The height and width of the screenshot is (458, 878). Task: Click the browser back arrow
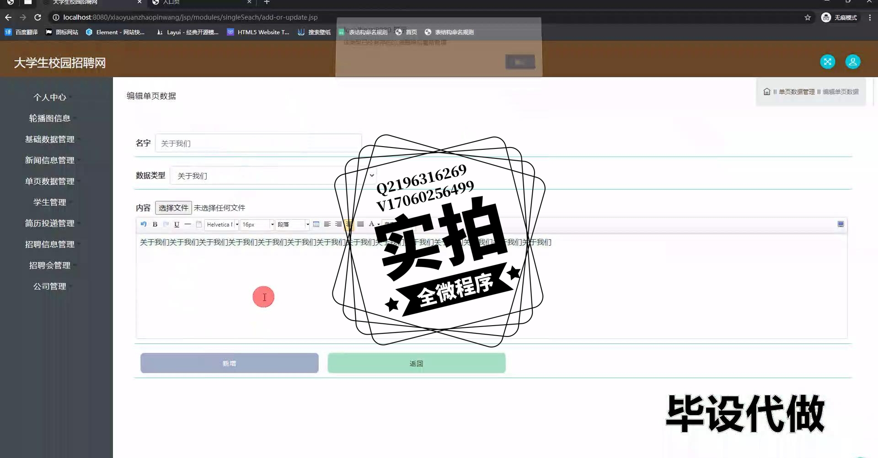coord(8,17)
